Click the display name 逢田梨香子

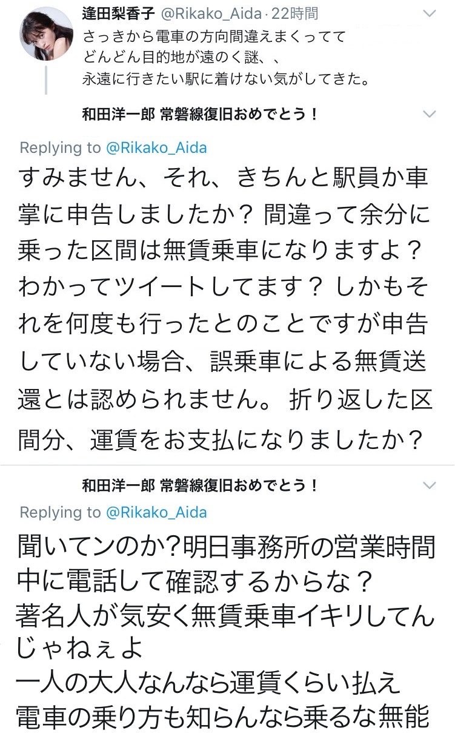(x=121, y=13)
